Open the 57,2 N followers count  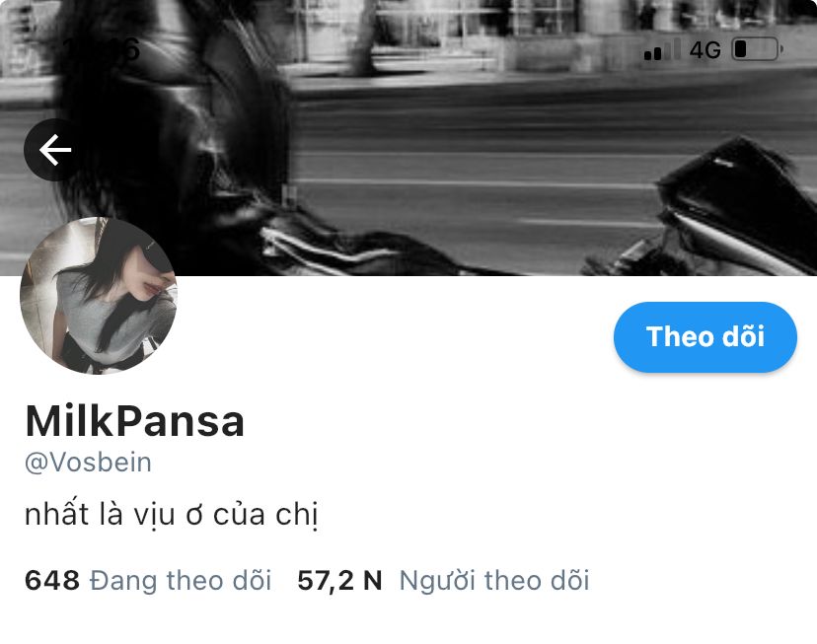339,581
